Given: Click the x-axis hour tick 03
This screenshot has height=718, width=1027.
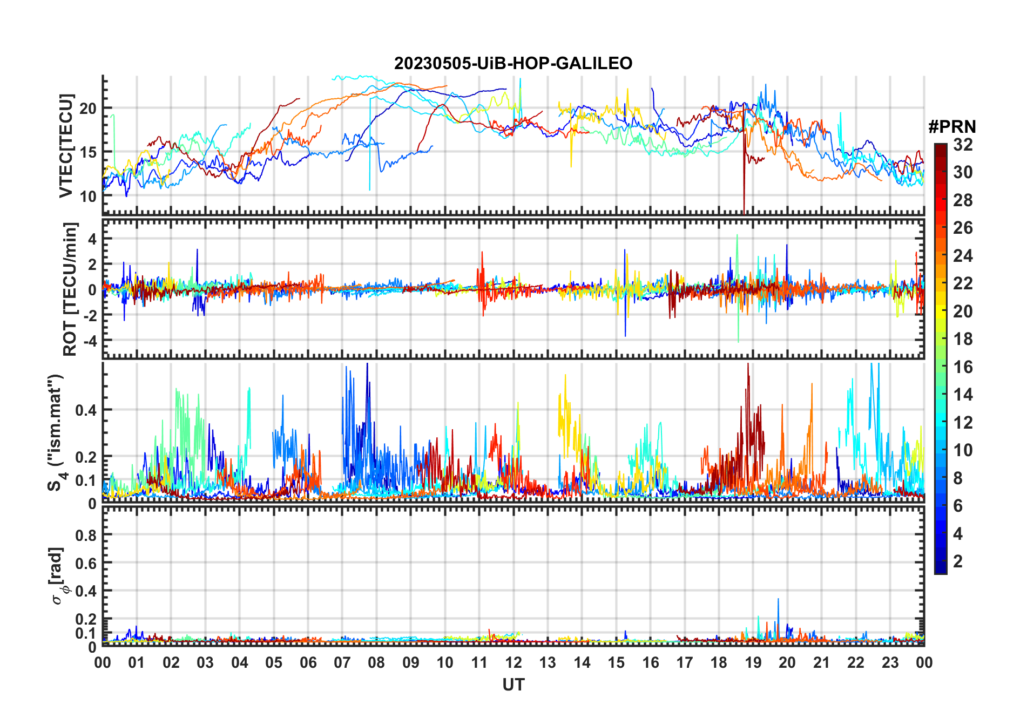Looking at the screenshot, I should pyautogui.click(x=205, y=662).
